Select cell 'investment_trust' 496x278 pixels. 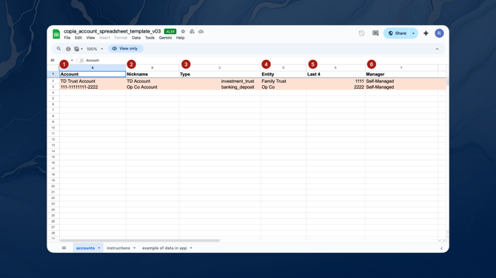[220, 81]
